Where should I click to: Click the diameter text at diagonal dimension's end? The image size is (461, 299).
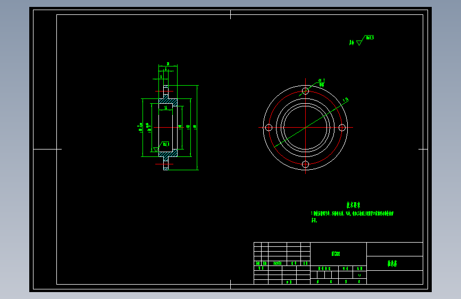coord(346,100)
